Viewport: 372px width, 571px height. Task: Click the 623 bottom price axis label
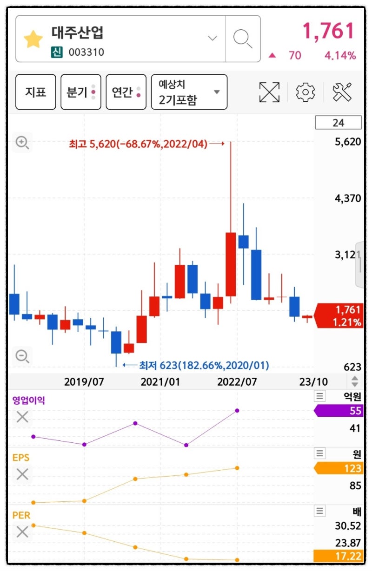click(352, 367)
